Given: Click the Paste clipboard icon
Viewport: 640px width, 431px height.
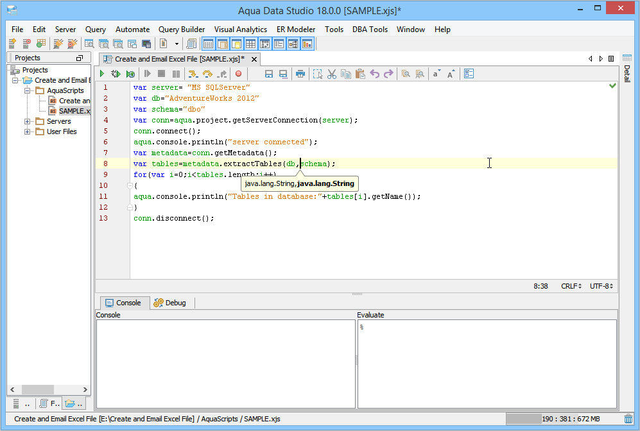Looking at the screenshot, I should coord(360,74).
